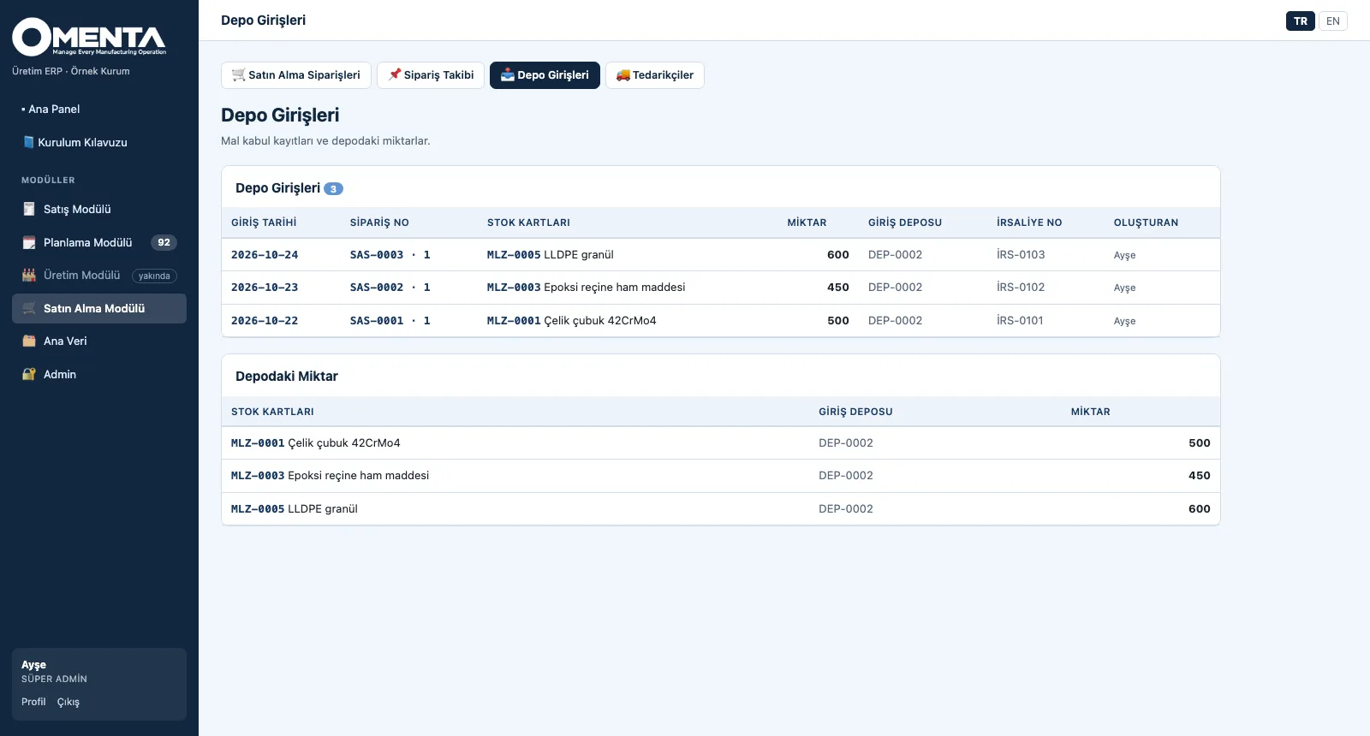Open the Satın Alma Siparişleri tab
The height and width of the screenshot is (736, 1370).
point(296,74)
